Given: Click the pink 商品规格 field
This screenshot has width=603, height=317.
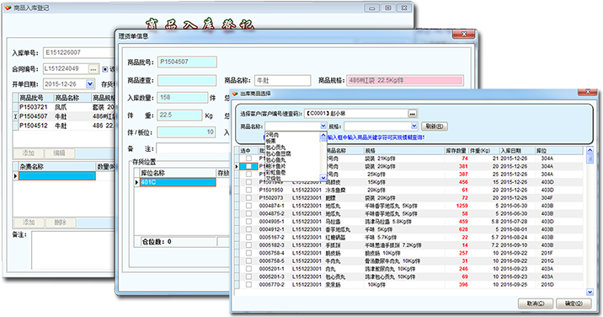Looking at the screenshot, I should (405, 80).
